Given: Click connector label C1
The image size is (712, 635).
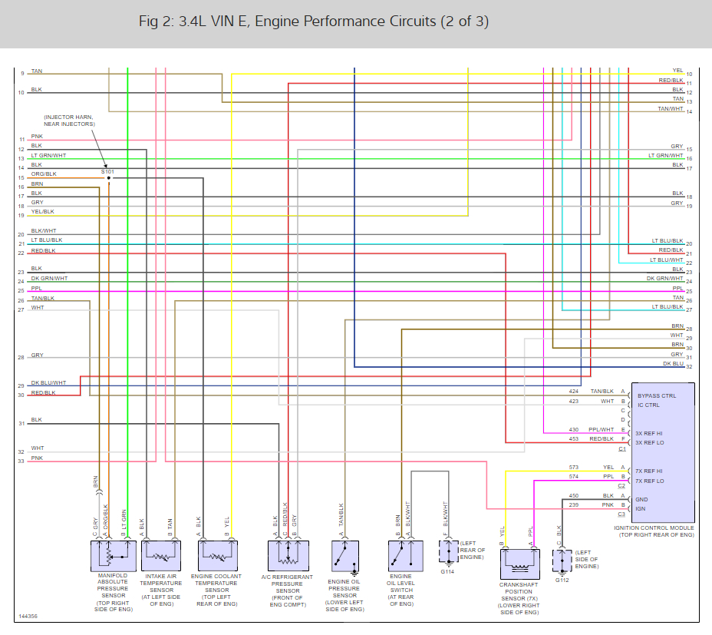Looking at the screenshot, I should click(622, 449).
